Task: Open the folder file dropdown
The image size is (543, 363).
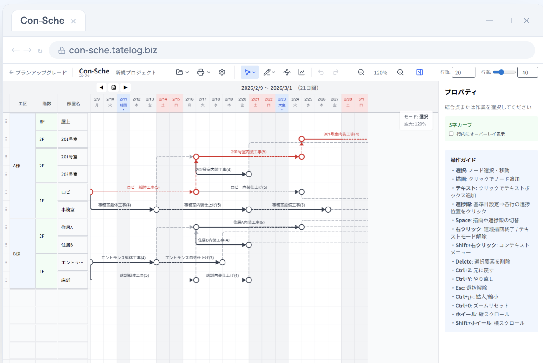Action: click(x=182, y=72)
